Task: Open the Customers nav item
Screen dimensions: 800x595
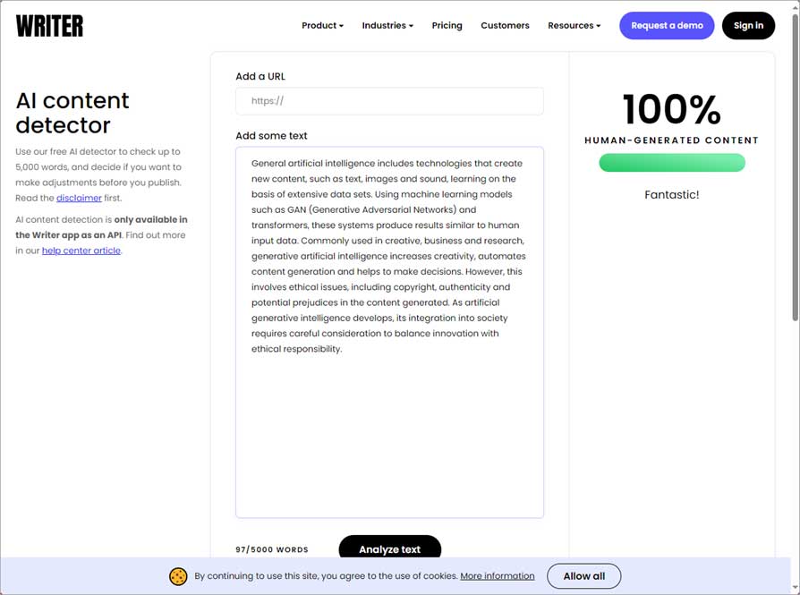Action: [x=505, y=26]
